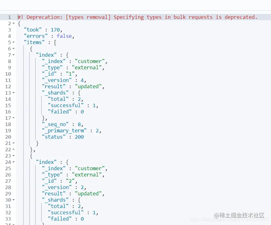Click "_type" : "external" on line 9
Viewport: 271px width, 225px height.
(x=73, y=67)
